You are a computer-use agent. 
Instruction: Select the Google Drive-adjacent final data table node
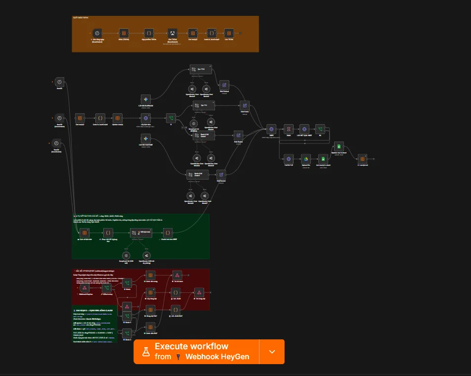[362, 159]
